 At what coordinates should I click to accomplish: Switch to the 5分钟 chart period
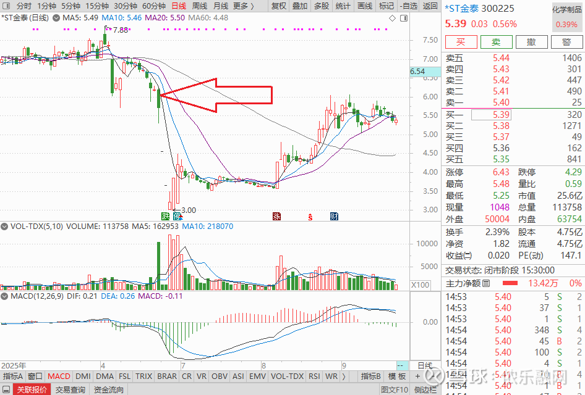[70, 6]
